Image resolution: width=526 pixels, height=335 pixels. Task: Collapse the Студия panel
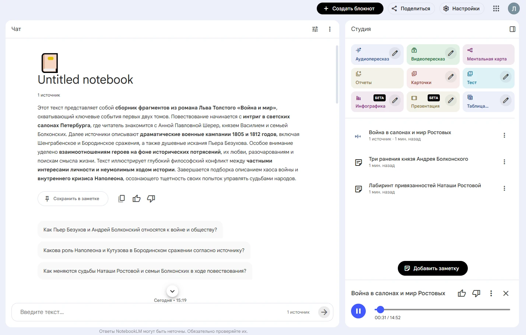[512, 29]
